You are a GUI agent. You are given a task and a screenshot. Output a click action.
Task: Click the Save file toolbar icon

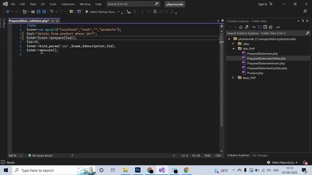39,12
